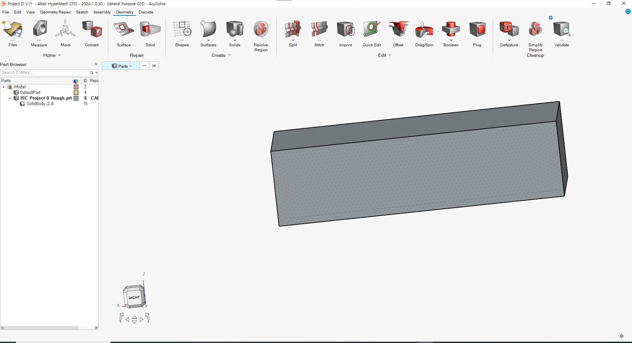The height and width of the screenshot is (343, 632).
Task: Expand the Home group dropdown
Action: pyautogui.click(x=60, y=56)
